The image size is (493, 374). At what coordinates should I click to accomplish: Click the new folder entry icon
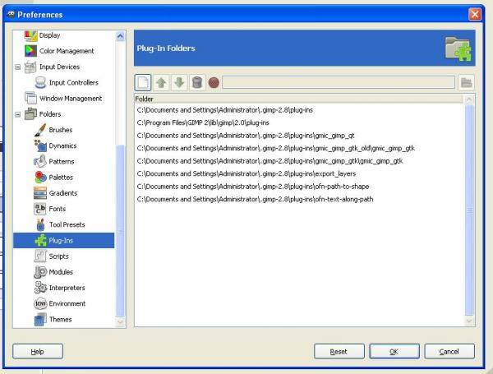click(143, 83)
